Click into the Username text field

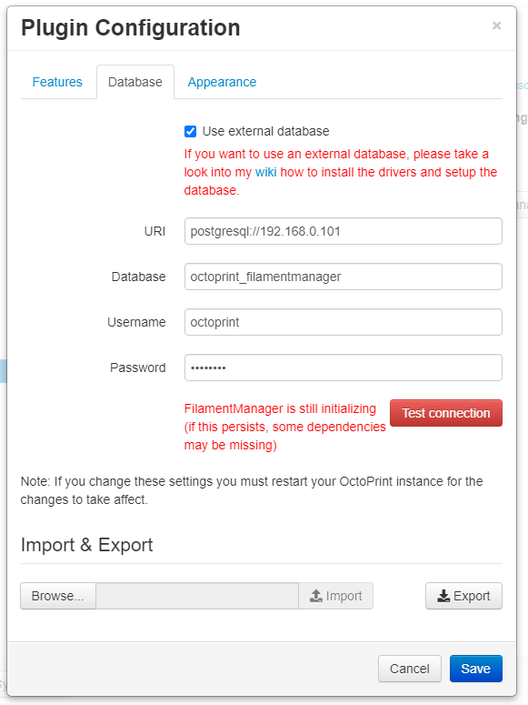click(344, 322)
